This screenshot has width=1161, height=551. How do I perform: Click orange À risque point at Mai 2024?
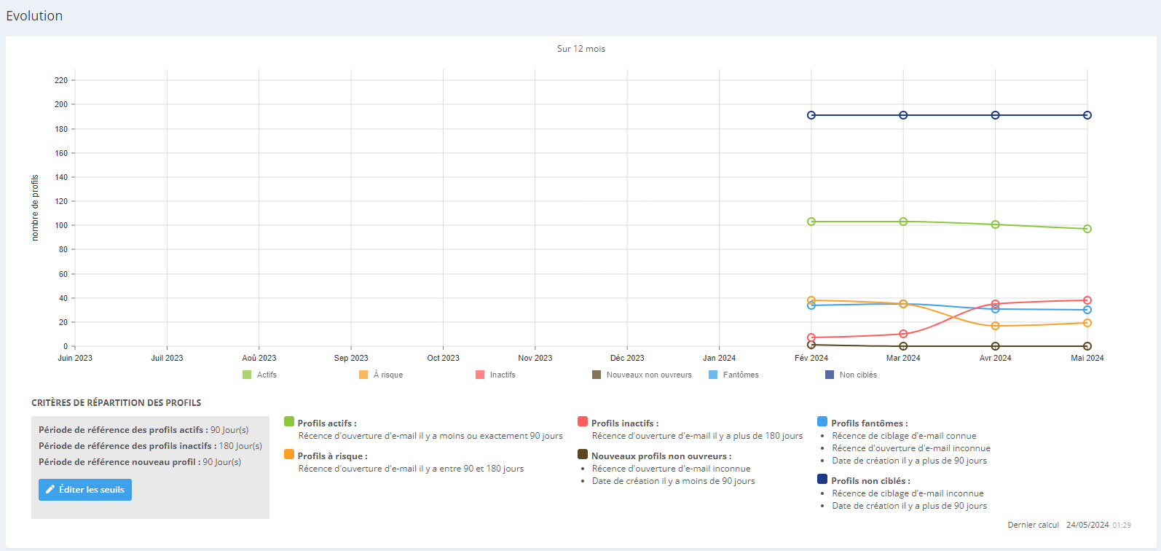click(1087, 323)
